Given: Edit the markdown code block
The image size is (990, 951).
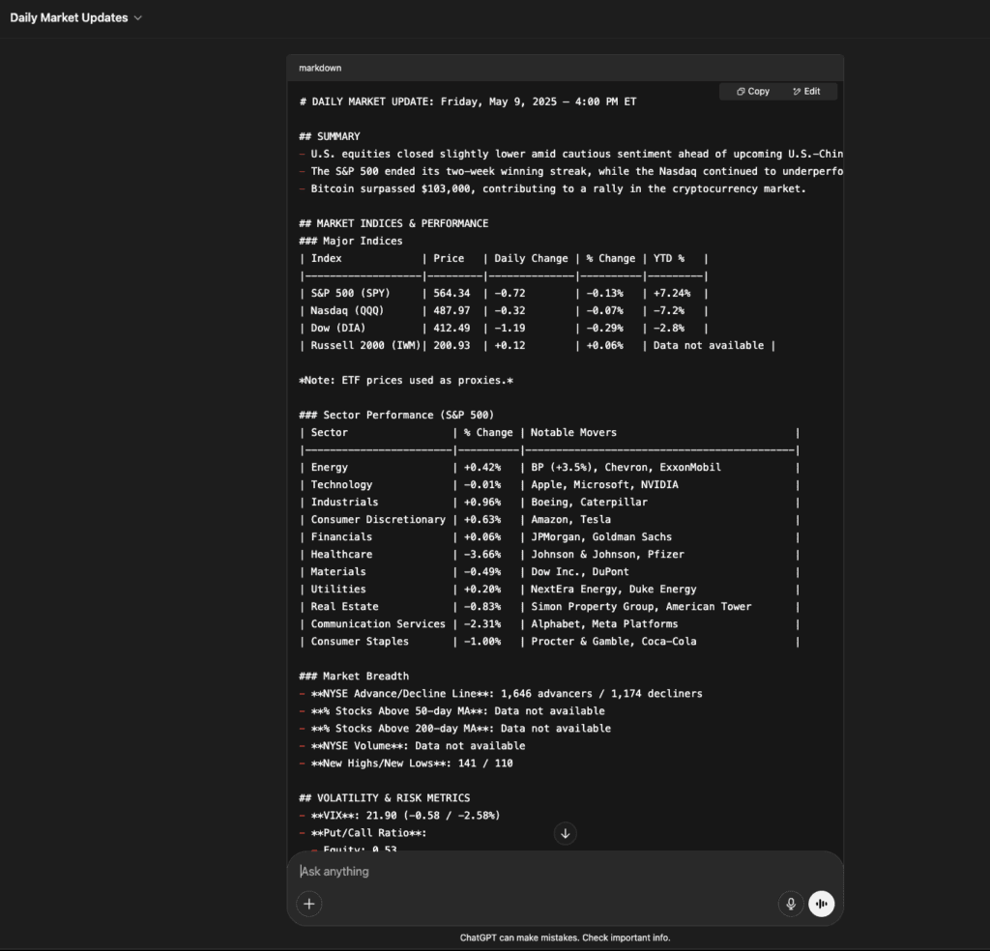Looking at the screenshot, I should pos(806,92).
